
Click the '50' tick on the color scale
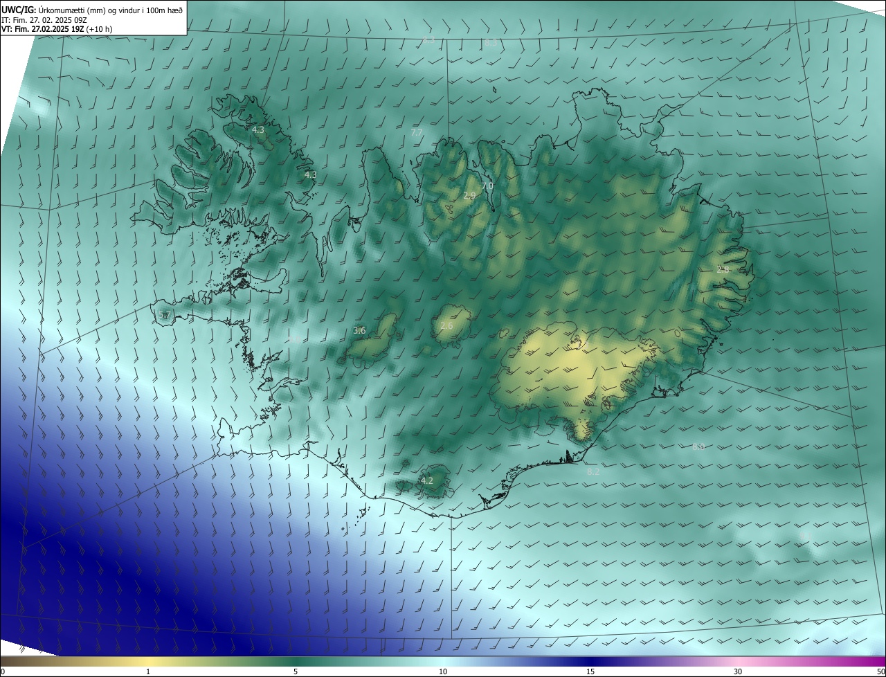click(x=880, y=671)
